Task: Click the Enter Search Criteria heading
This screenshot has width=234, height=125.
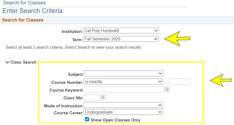Action: [32, 11]
